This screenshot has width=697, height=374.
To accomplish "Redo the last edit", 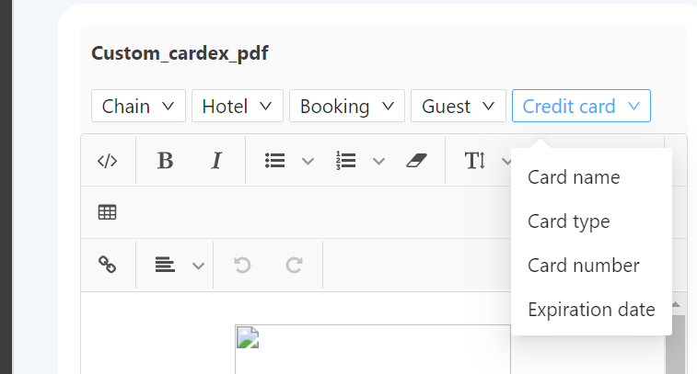I will click(294, 266).
